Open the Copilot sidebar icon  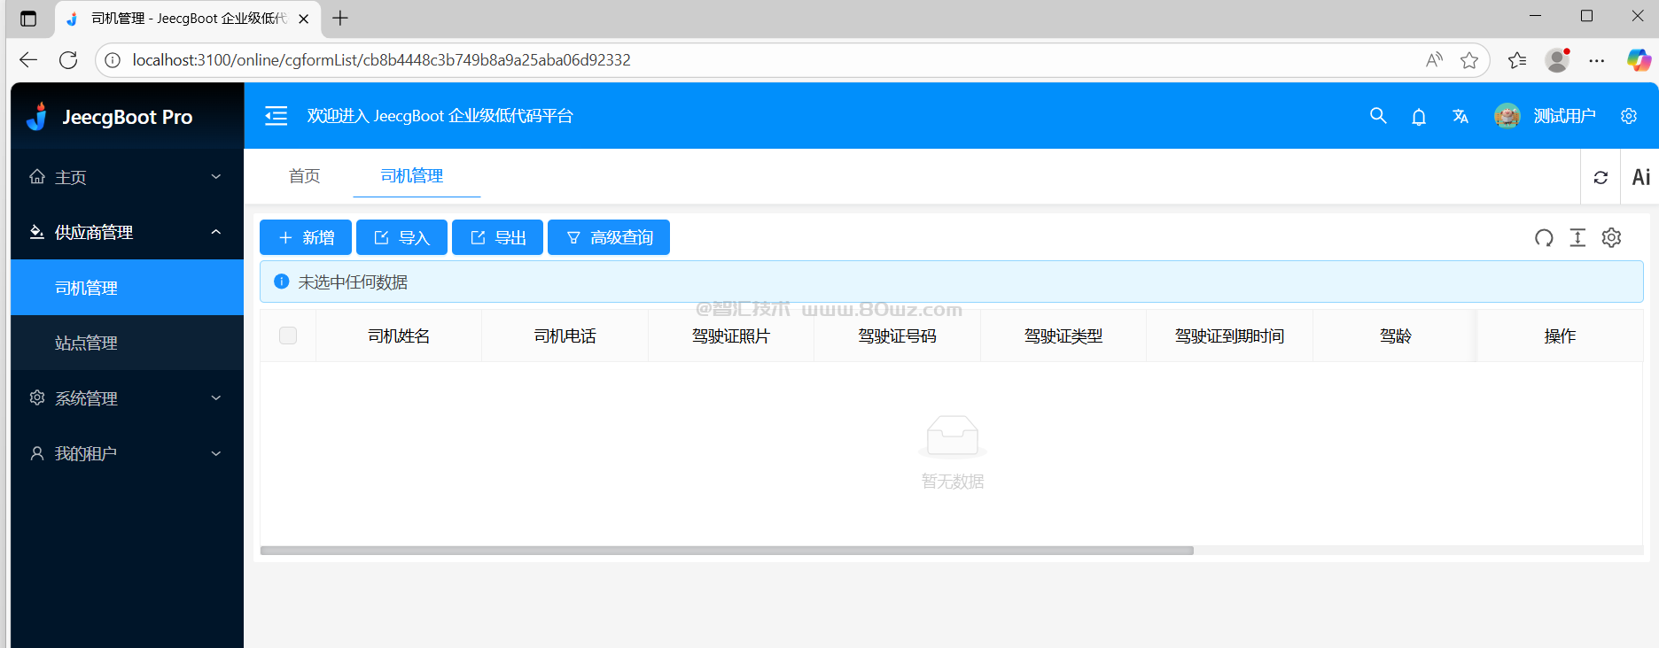(1638, 60)
